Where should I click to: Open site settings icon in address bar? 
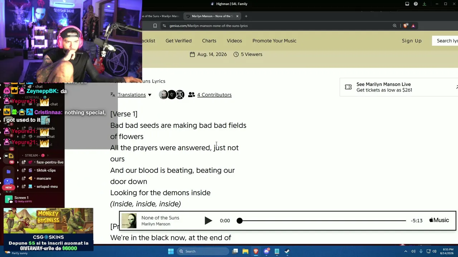pyautogui.click(x=164, y=26)
